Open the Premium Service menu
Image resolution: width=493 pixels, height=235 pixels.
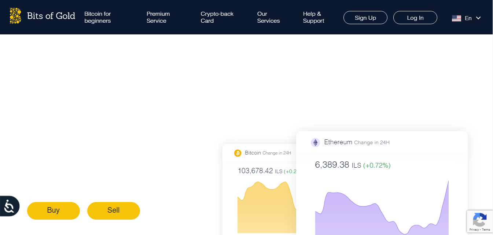click(158, 17)
